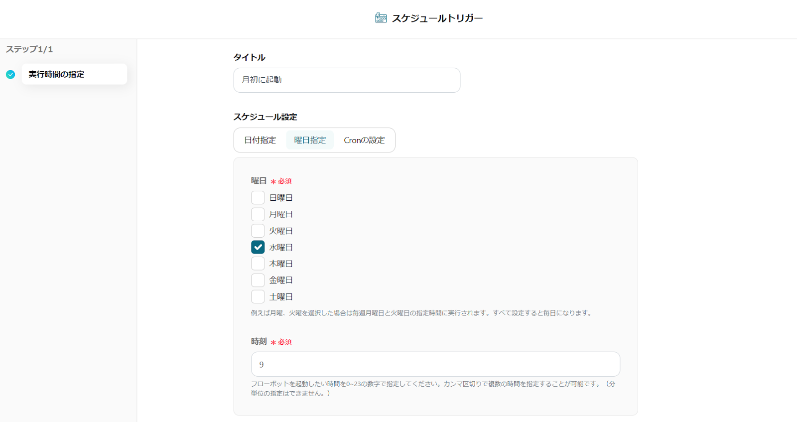
Task: Click the schedule trigger calendar icon
Action: click(x=381, y=18)
